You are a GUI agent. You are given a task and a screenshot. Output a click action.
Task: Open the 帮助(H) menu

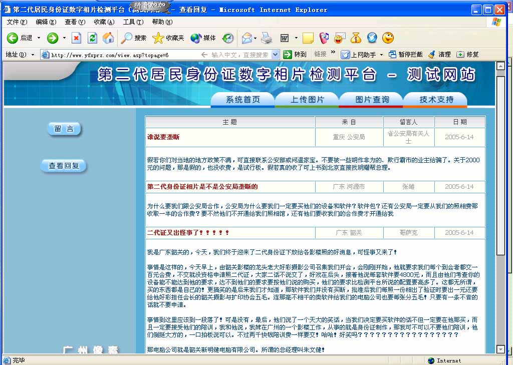pos(162,22)
